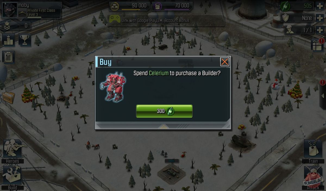
Task: Expand the right side panel arrow
Action: click(323, 96)
